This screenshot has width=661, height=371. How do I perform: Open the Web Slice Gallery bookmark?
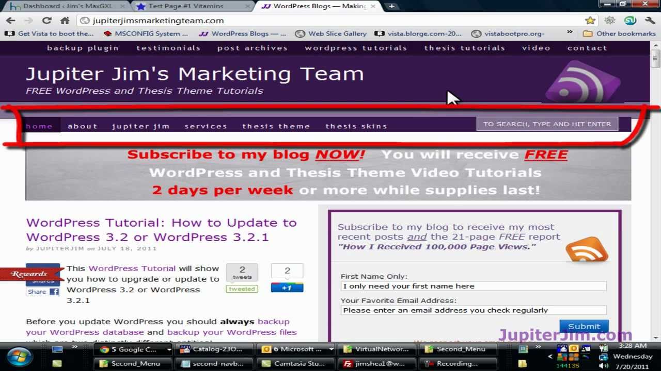330,33
